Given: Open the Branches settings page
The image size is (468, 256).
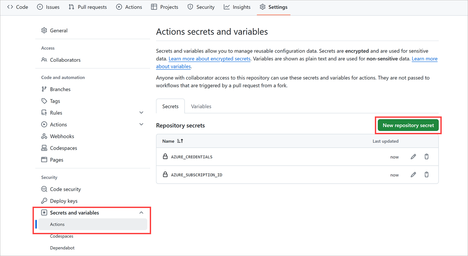Looking at the screenshot, I should click(x=61, y=89).
